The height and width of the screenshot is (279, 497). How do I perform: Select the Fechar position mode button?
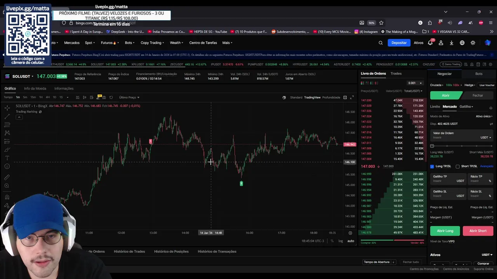(x=478, y=95)
